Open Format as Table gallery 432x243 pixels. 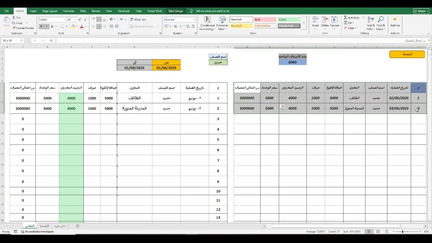[222, 23]
